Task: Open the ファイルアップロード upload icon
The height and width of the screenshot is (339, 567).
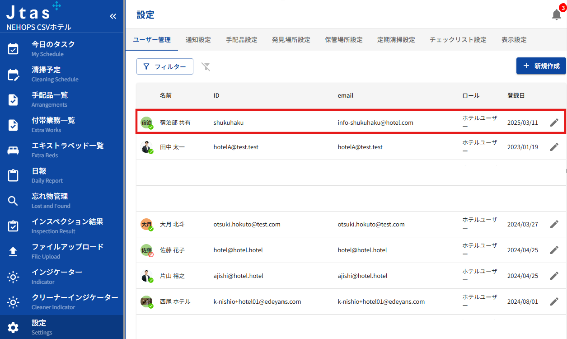Action: [x=14, y=251]
